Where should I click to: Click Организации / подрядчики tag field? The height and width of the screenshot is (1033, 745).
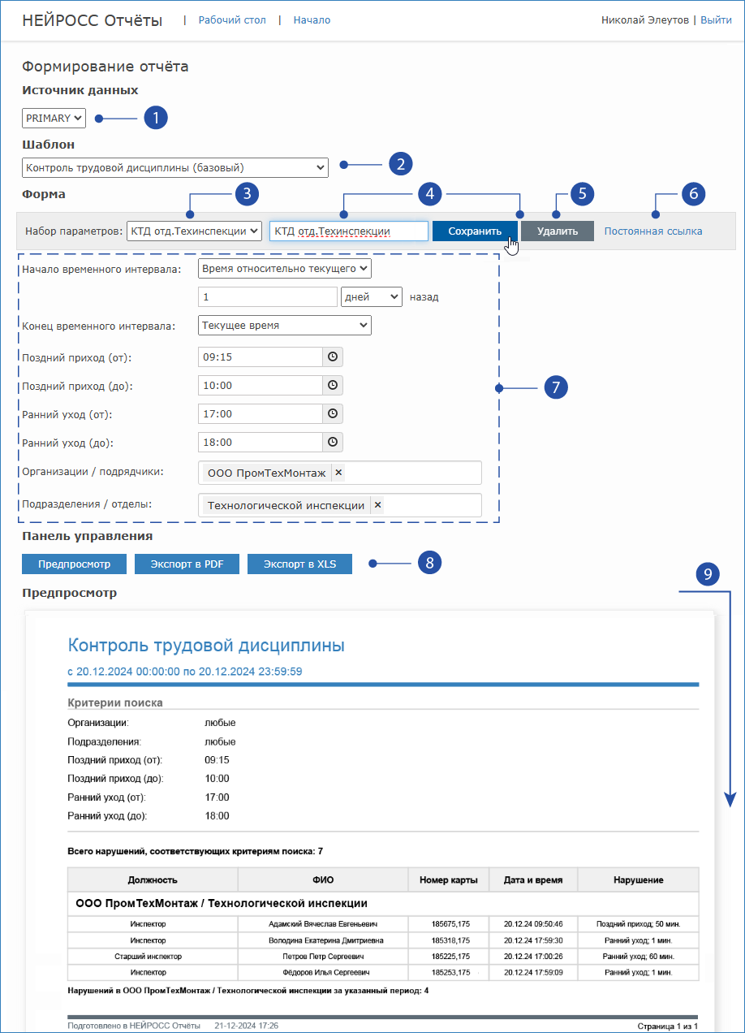[340, 473]
